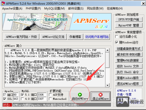Click the MySQL 4.0 port 3307 field
The height and width of the screenshot is (110, 146).
(42, 99)
